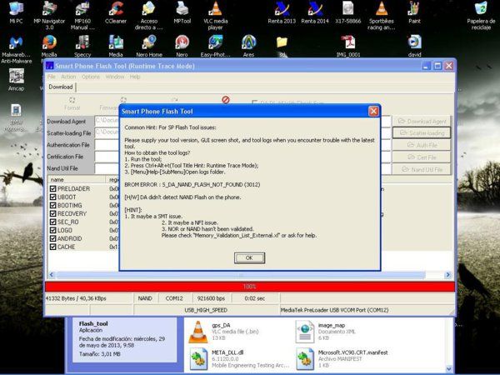This screenshot has width=500, height=375.
Task: Close the Smart Phone Flash Tool dialog
Action: click(373, 112)
